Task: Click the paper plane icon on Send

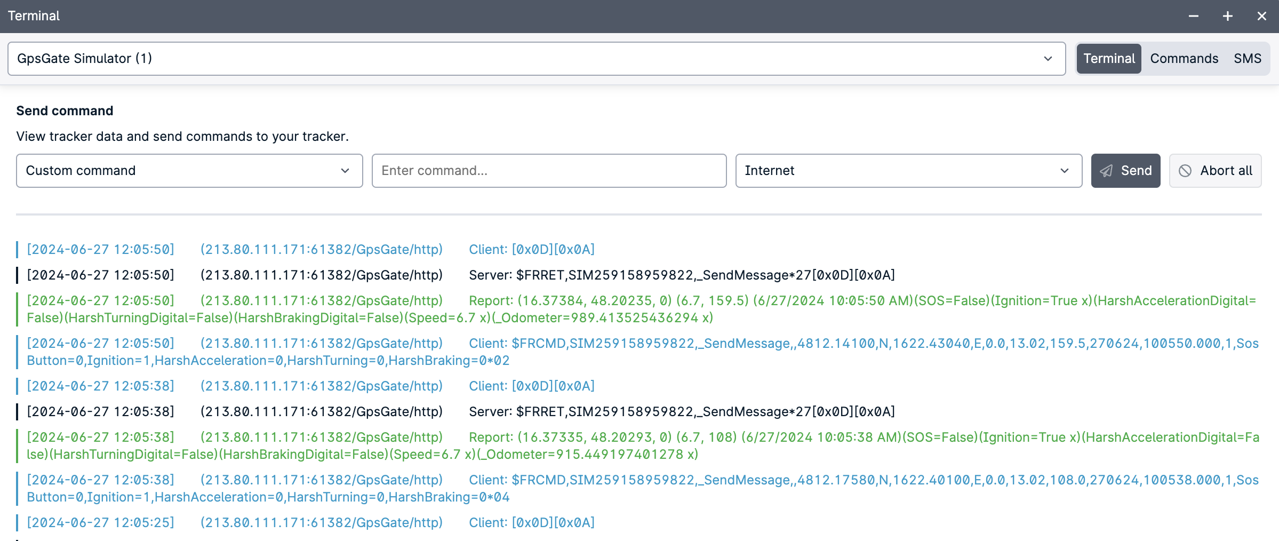Action: [1107, 171]
